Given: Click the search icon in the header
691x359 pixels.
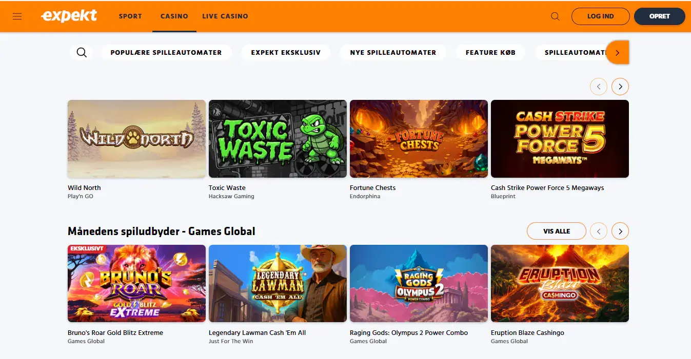Looking at the screenshot, I should pyautogui.click(x=555, y=16).
